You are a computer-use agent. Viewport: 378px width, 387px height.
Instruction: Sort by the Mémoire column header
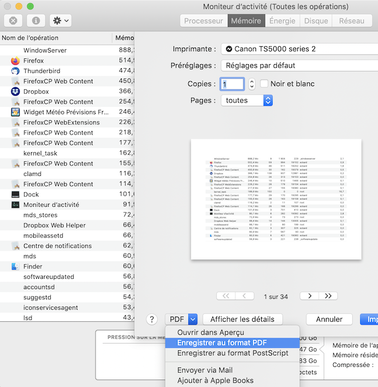coord(124,38)
